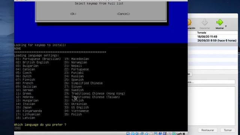Click the Restaurar button
The height and width of the screenshot is (135, 240).
tap(207, 130)
